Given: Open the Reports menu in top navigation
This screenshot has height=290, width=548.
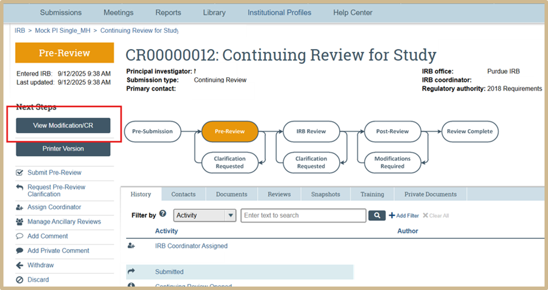Looking at the screenshot, I should 168,13.
